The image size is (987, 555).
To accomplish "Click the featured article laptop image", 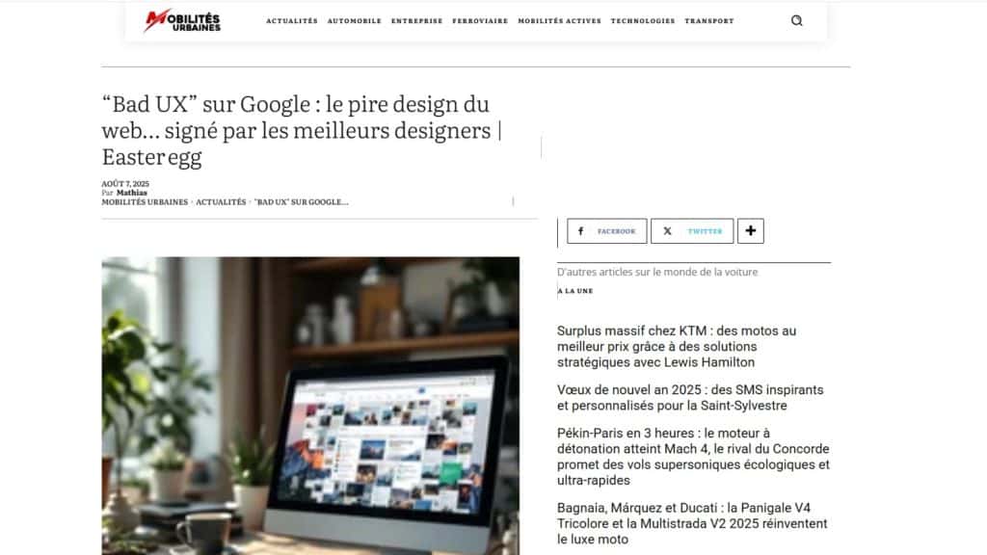I will point(310,406).
